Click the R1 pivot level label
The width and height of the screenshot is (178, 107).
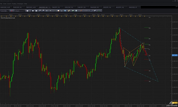pyautogui.click(x=150, y=45)
